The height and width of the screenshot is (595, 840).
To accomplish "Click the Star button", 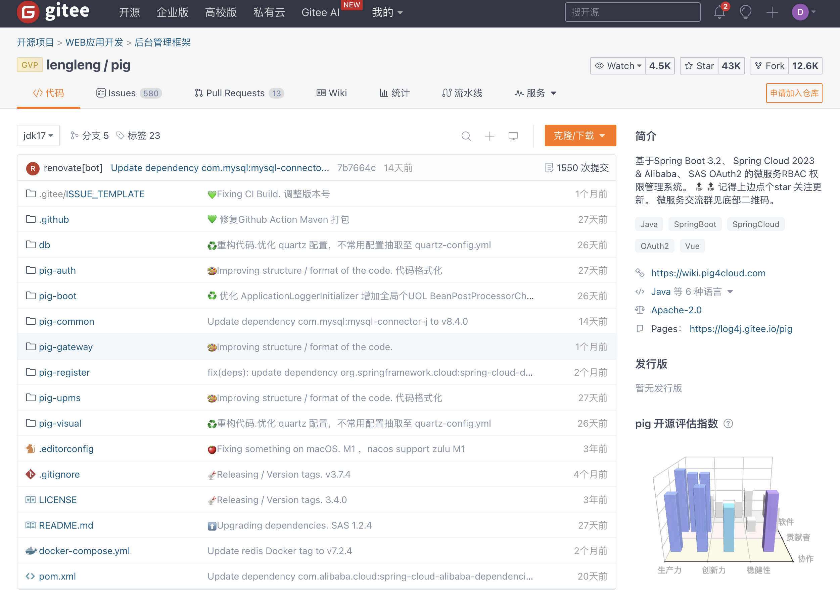I will point(699,66).
